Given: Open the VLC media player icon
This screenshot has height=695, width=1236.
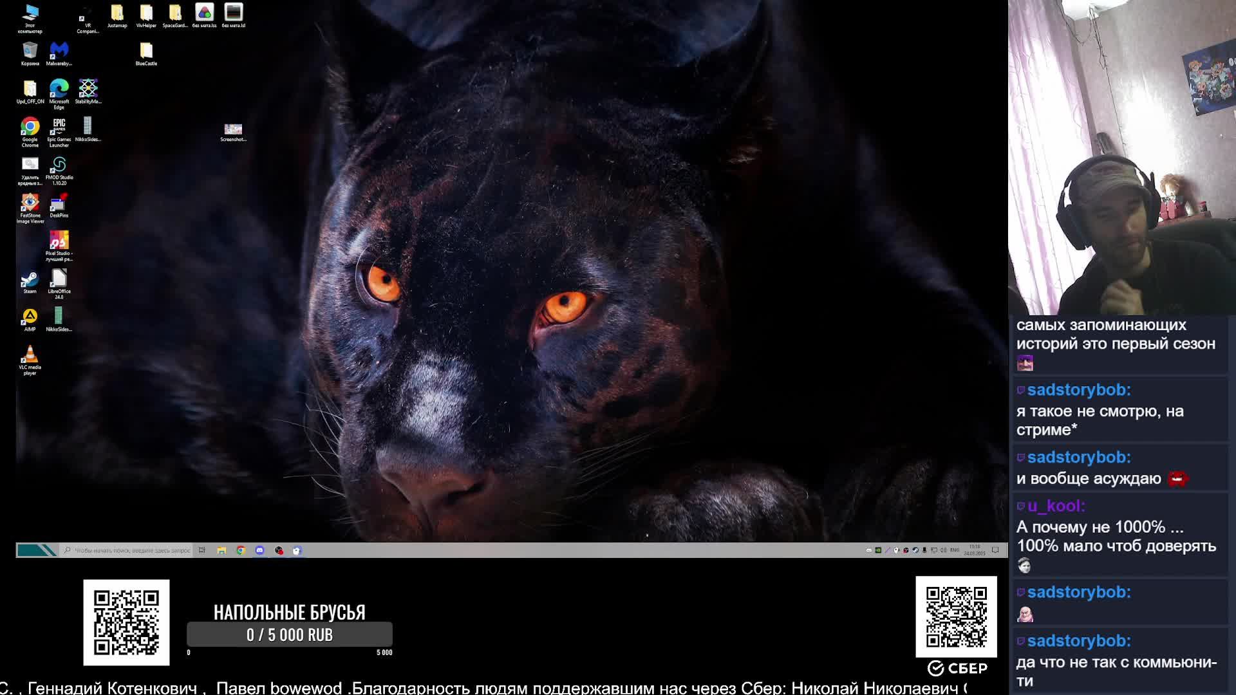Looking at the screenshot, I should pos(30,355).
